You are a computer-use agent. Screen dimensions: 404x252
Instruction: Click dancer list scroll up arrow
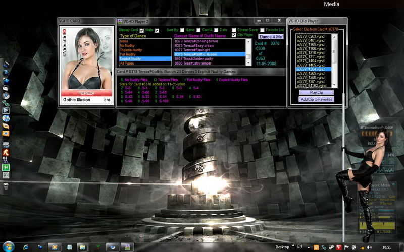pos(248,42)
